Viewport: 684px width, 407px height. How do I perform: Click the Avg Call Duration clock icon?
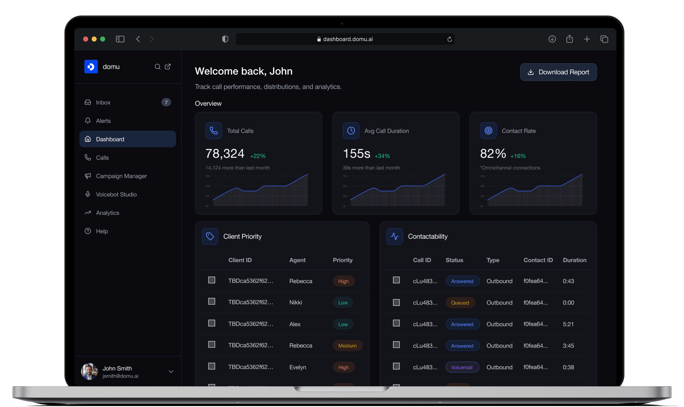point(351,131)
